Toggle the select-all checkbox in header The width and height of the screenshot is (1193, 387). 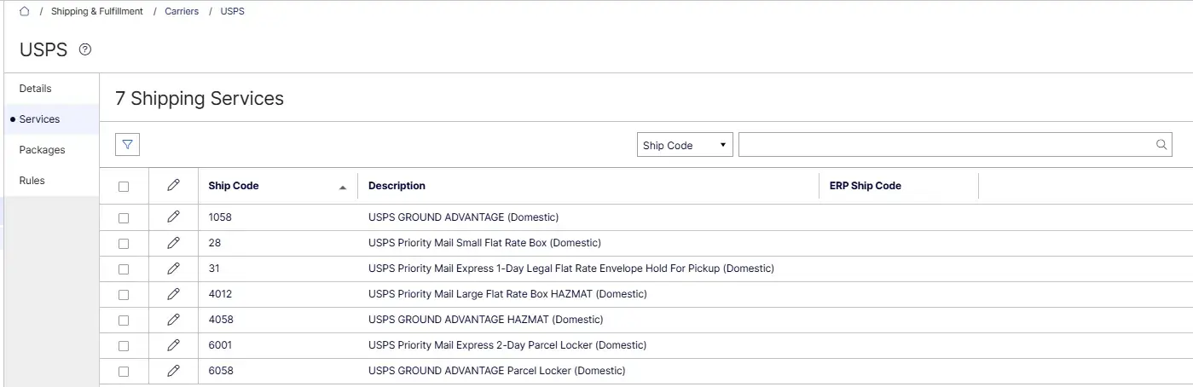point(124,187)
